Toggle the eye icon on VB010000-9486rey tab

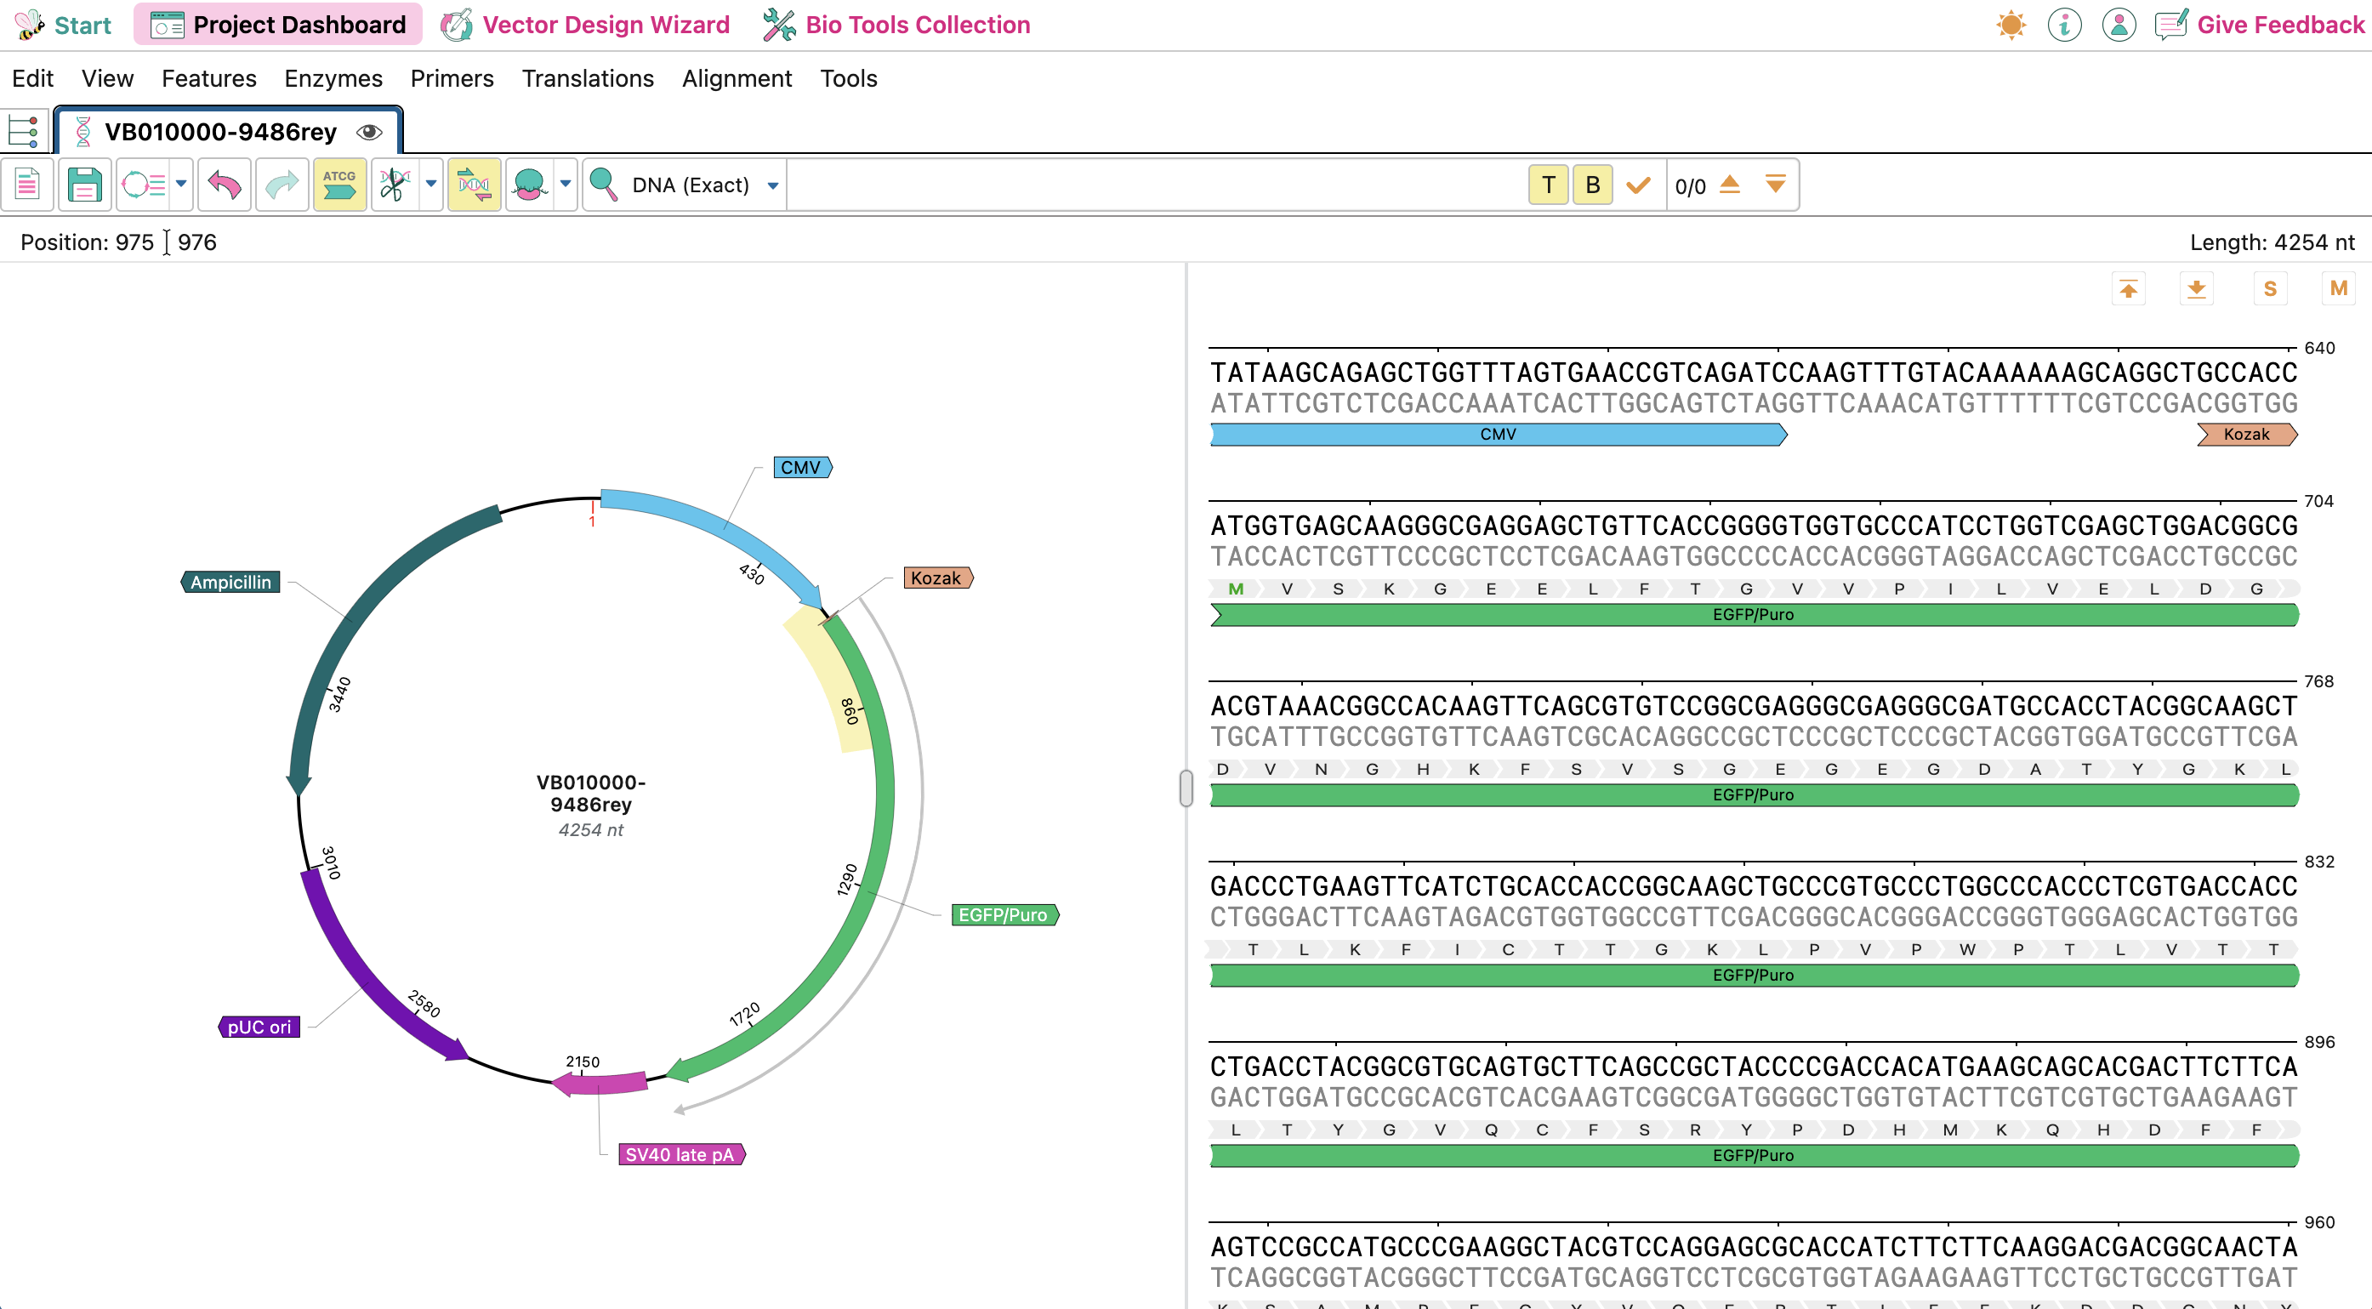click(369, 132)
